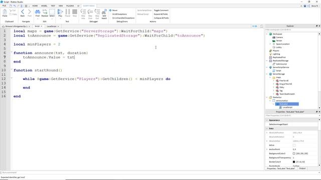Click the BackgroundColor3 white swatch
321x180 pixels.
point(294,153)
